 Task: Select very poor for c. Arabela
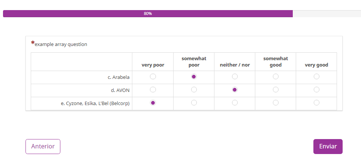click(x=153, y=76)
